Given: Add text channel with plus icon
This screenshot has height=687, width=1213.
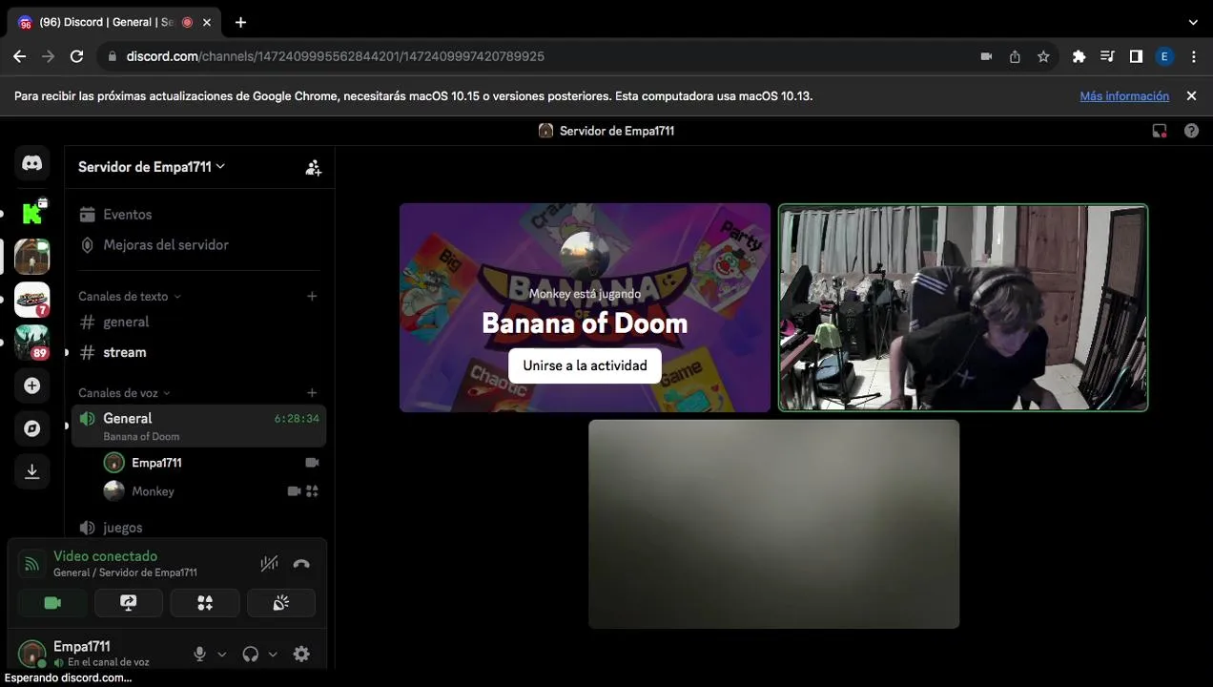Looking at the screenshot, I should [312, 296].
